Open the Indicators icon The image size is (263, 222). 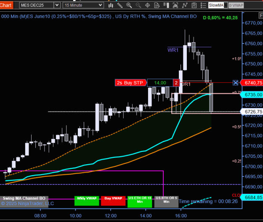pyautogui.click(x=185, y=5)
